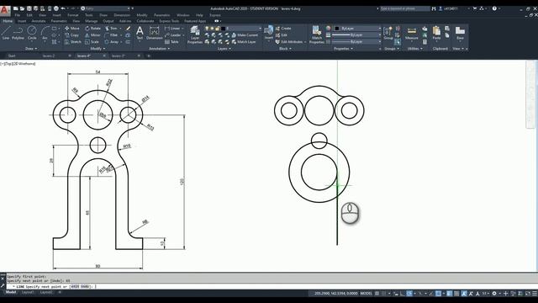Switch to the Start drawing tab

[12, 56]
